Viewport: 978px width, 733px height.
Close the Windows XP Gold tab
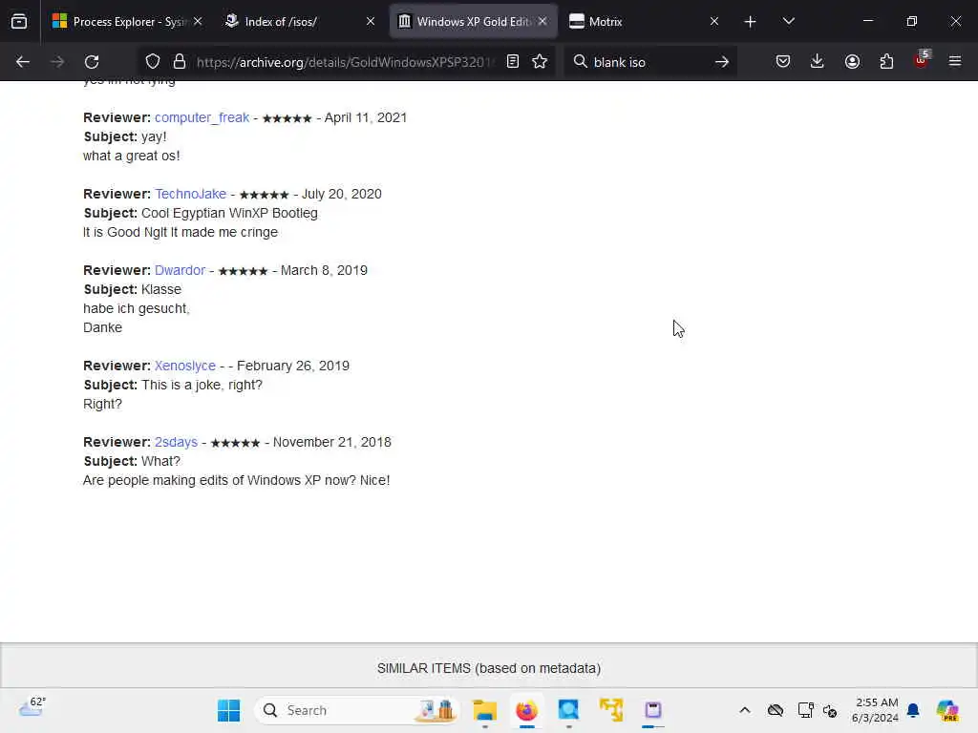(542, 22)
